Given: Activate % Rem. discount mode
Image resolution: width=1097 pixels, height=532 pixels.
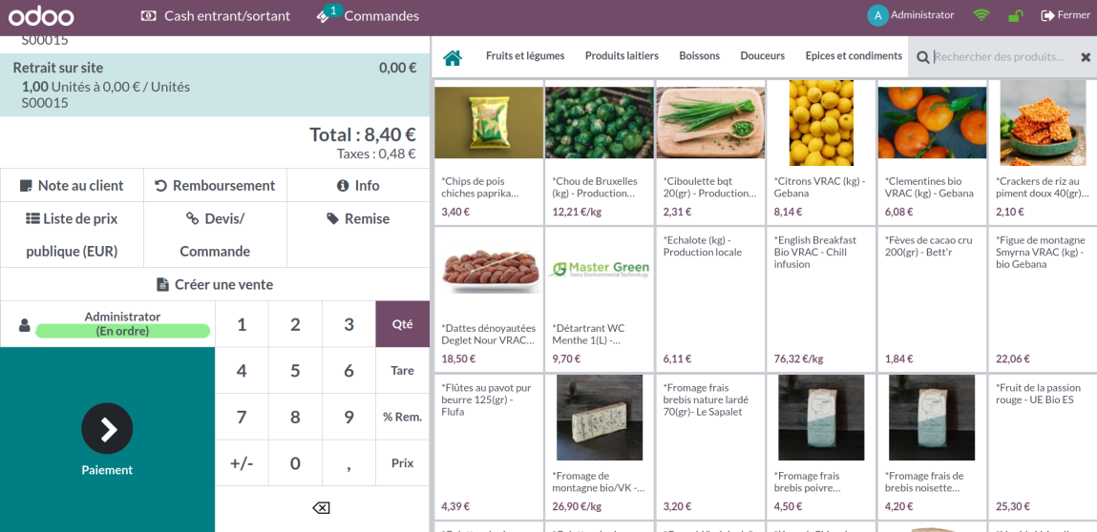Looking at the screenshot, I should 402,418.
